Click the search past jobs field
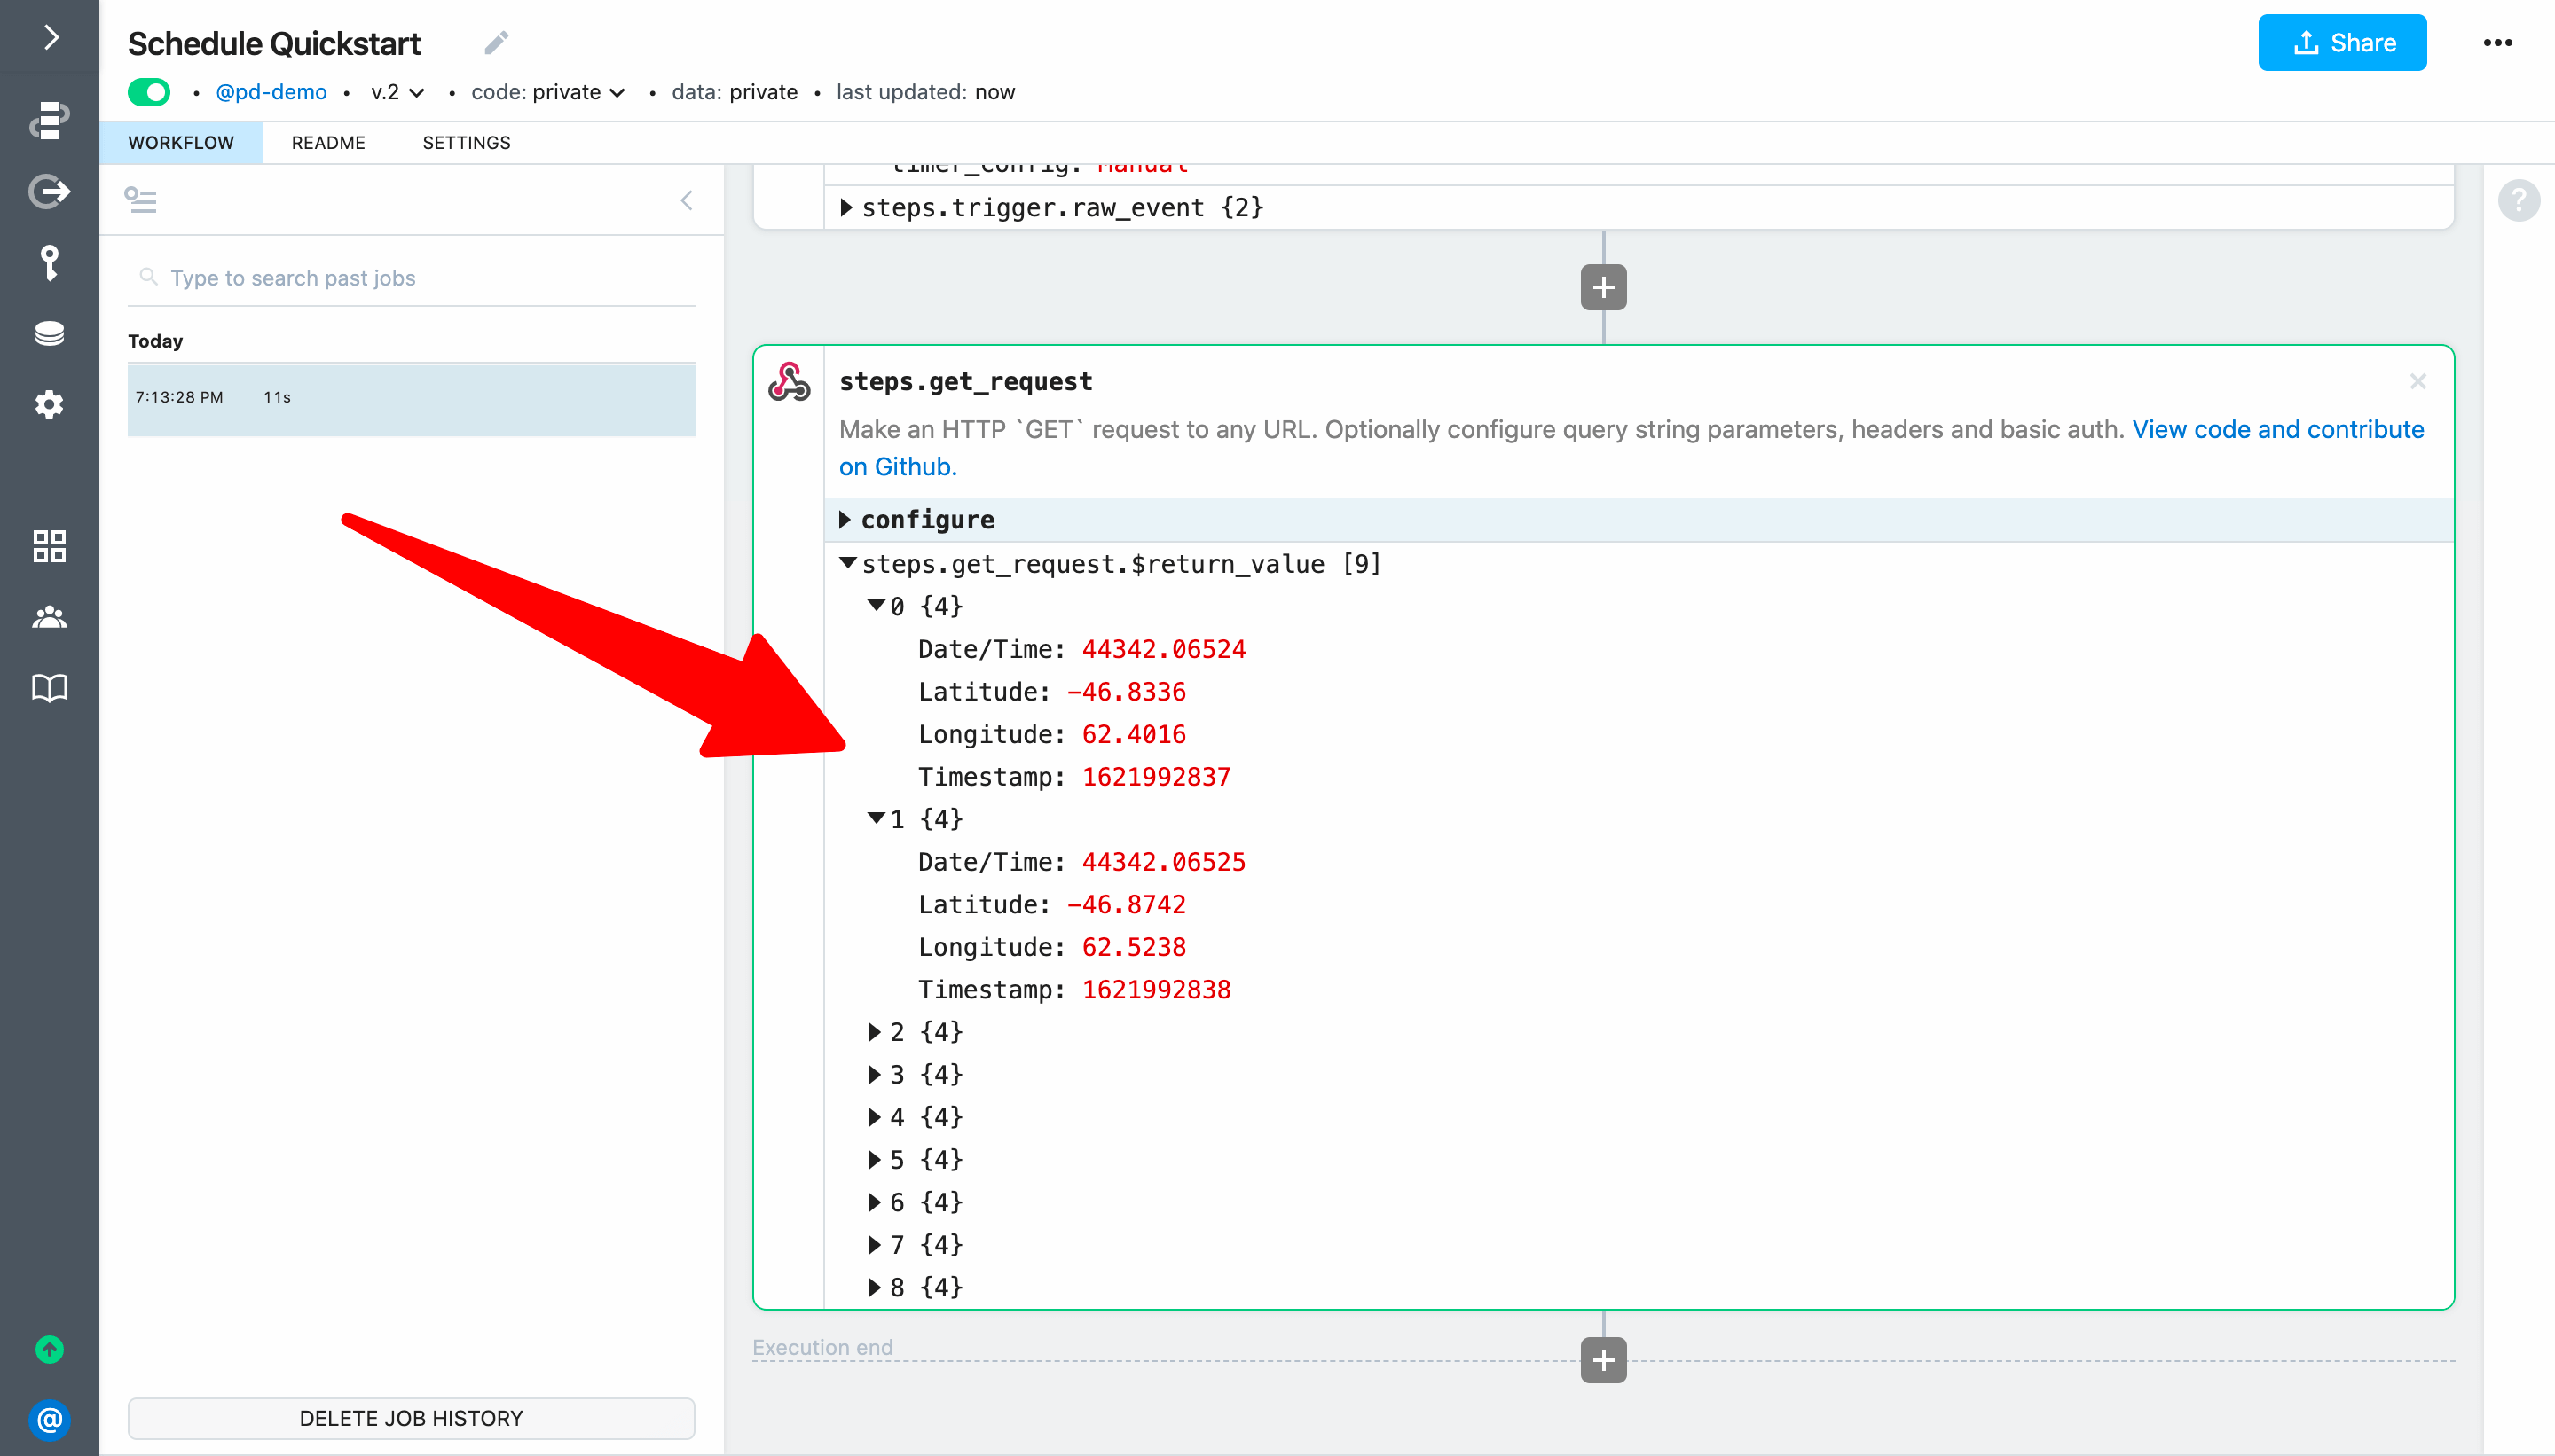 tap(410, 278)
